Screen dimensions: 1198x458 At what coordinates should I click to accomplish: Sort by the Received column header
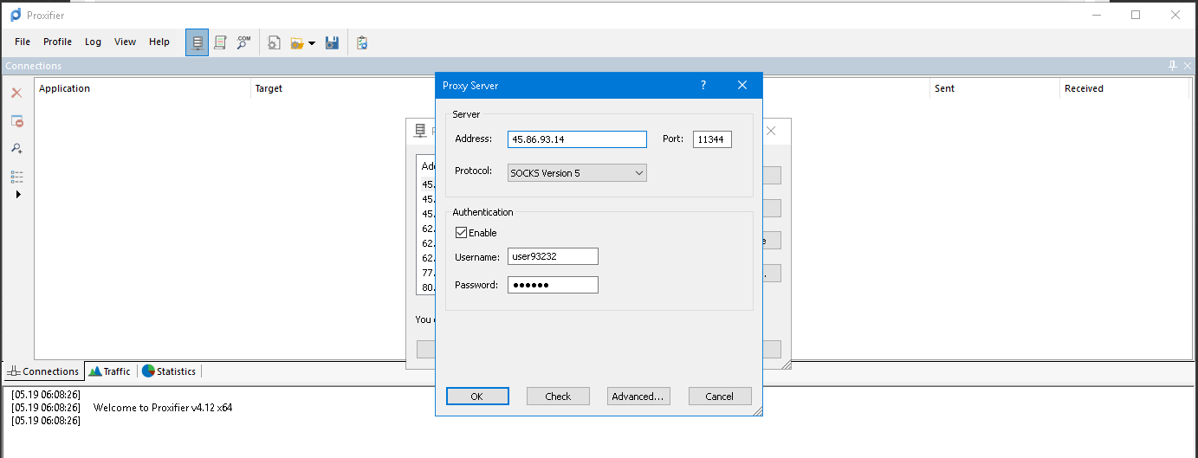coord(1124,88)
